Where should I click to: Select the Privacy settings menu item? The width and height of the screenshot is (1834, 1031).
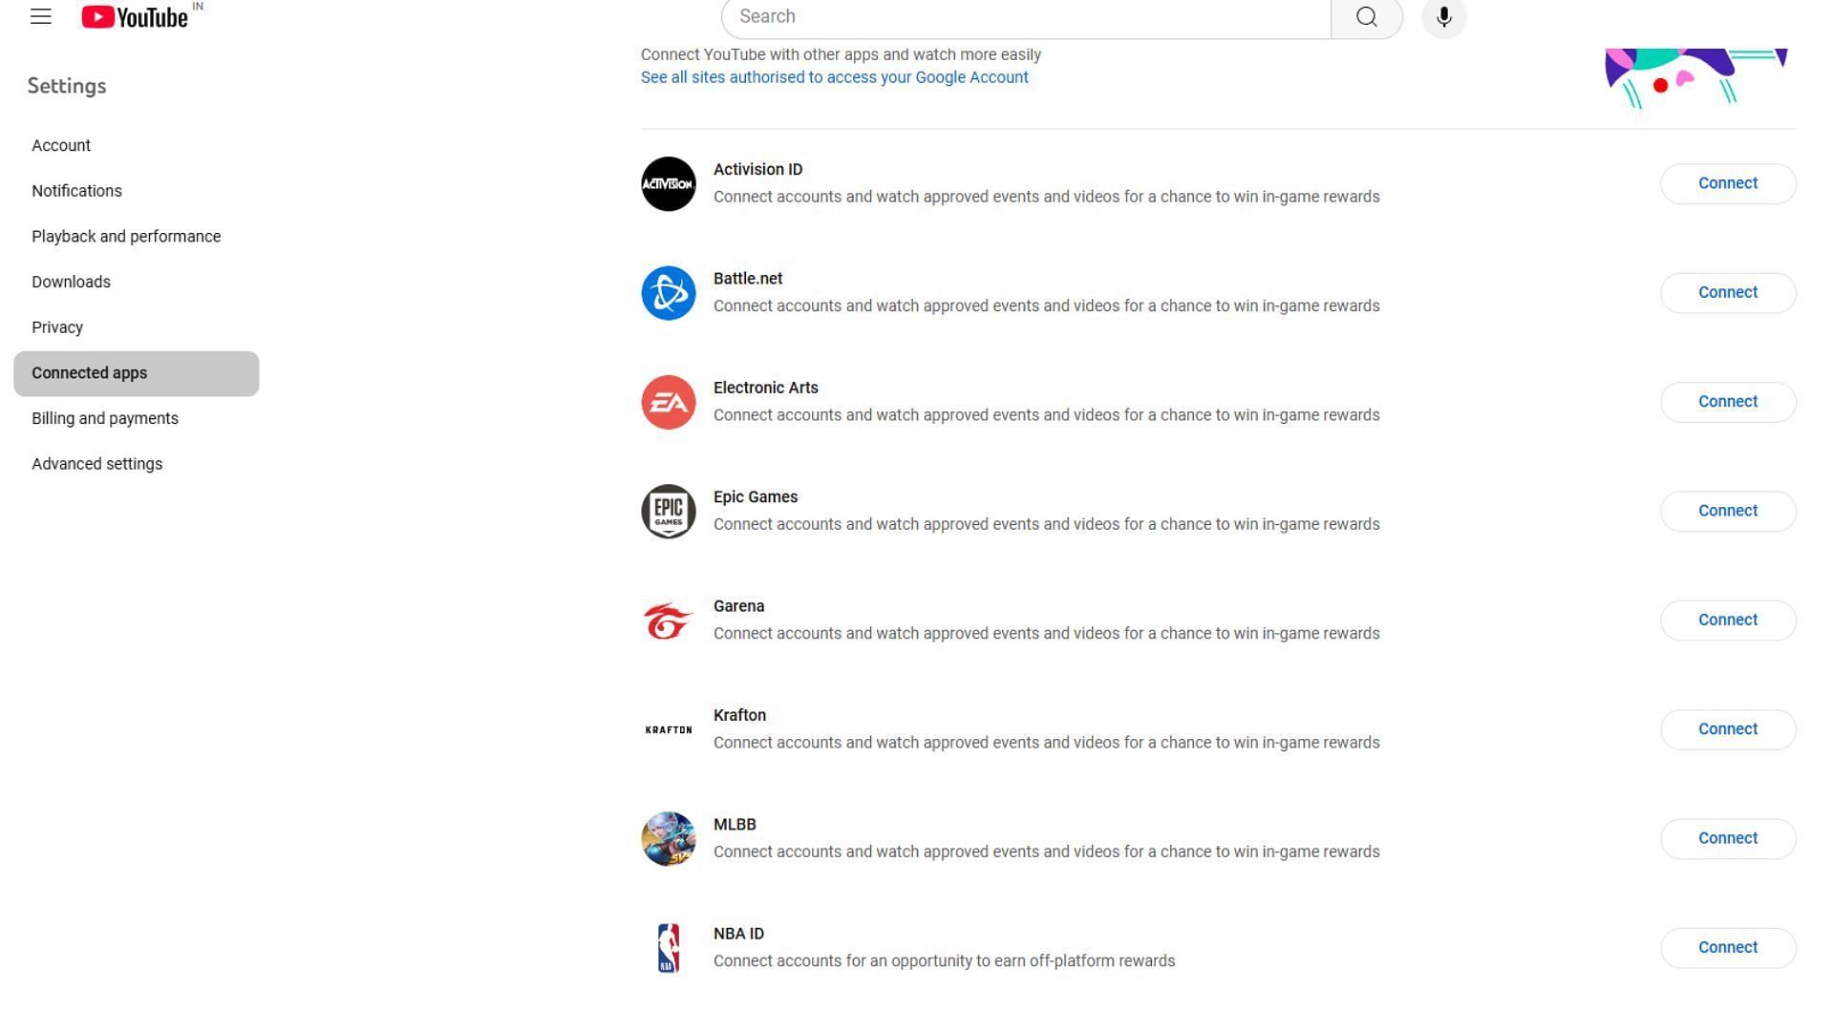(56, 327)
